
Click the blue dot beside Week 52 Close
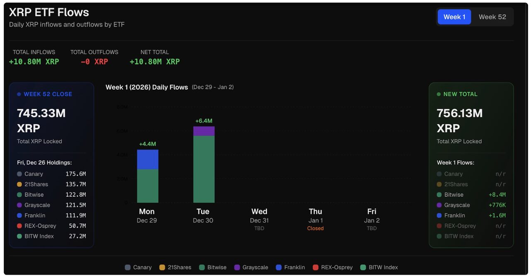pyautogui.click(x=19, y=94)
